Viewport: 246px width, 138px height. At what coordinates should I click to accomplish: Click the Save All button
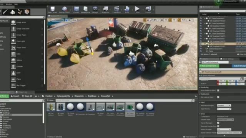pyautogui.click(x=27, y=96)
